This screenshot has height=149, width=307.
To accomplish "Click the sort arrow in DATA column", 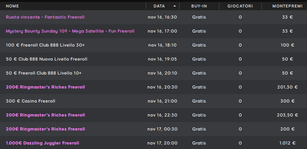I will (x=175, y=6).
